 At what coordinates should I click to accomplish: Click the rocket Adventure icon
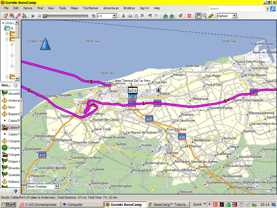pos(180,16)
